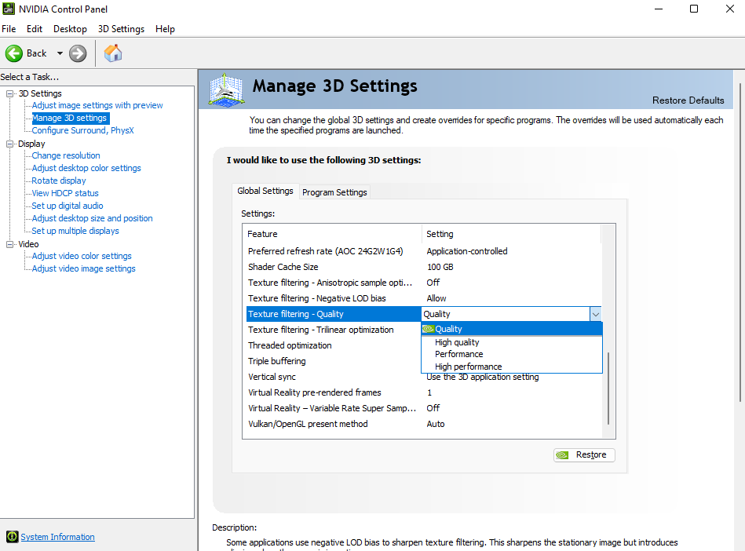Image resolution: width=745 pixels, height=551 pixels.
Task: Choose High performance from the dropdown list
Action: point(469,367)
